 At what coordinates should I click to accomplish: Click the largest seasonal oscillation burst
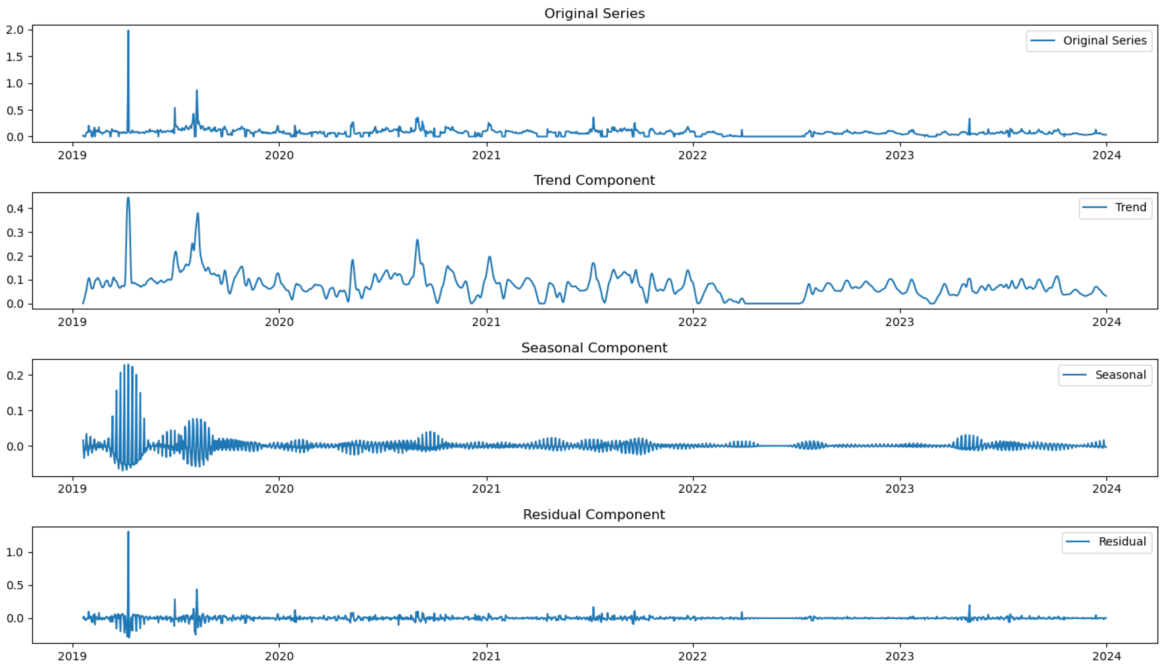127,415
